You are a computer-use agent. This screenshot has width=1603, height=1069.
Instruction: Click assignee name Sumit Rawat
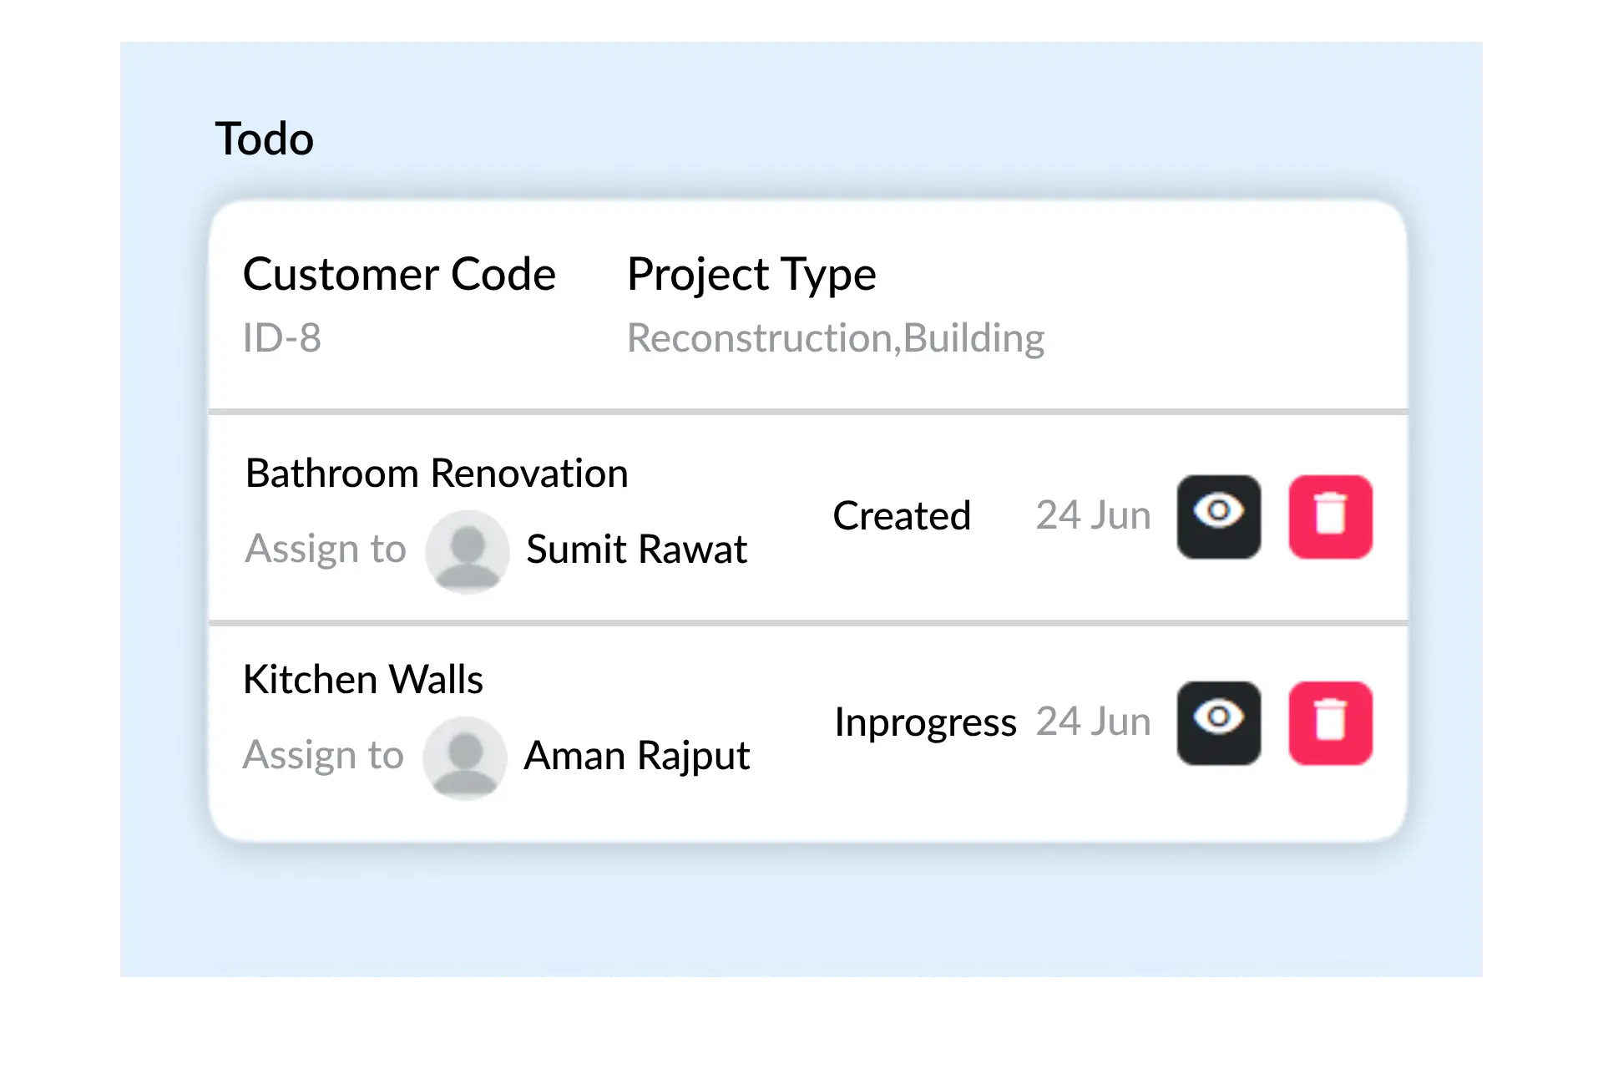click(x=636, y=550)
